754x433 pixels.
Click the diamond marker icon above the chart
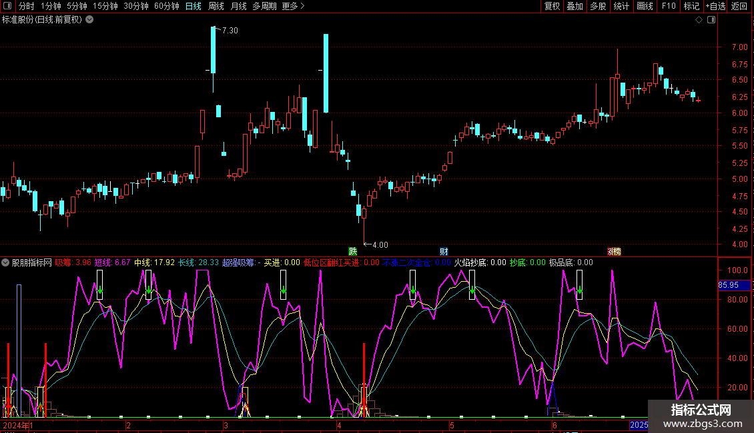tap(699, 20)
